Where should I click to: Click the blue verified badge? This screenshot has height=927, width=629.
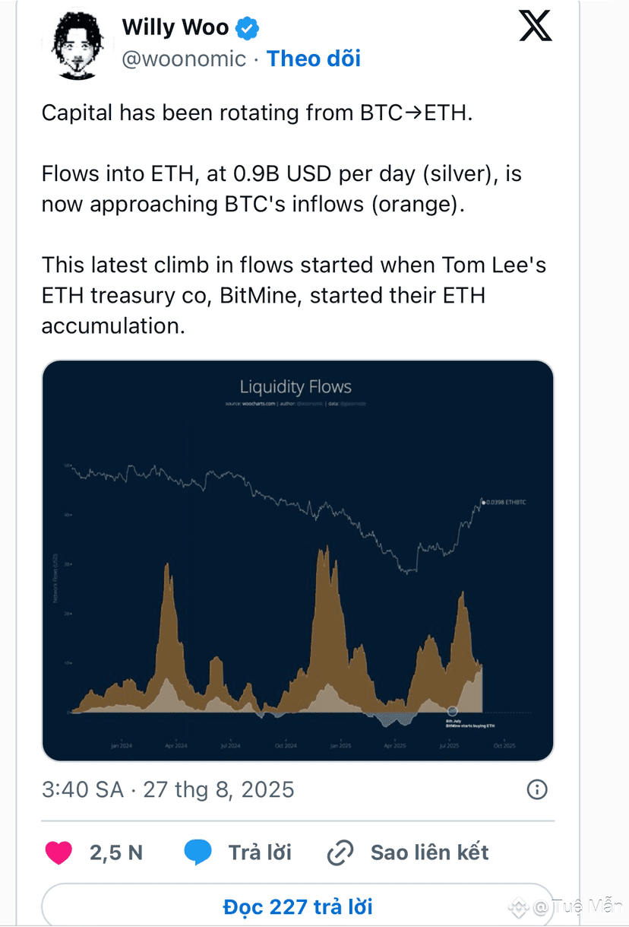[247, 29]
